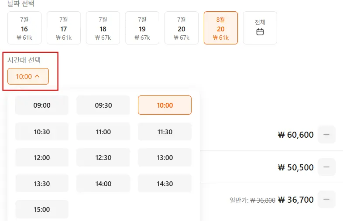This screenshot has height=221, width=343.
Task: Click minus button beside ₩ 50,500
Action: pyautogui.click(x=326, y=167)
